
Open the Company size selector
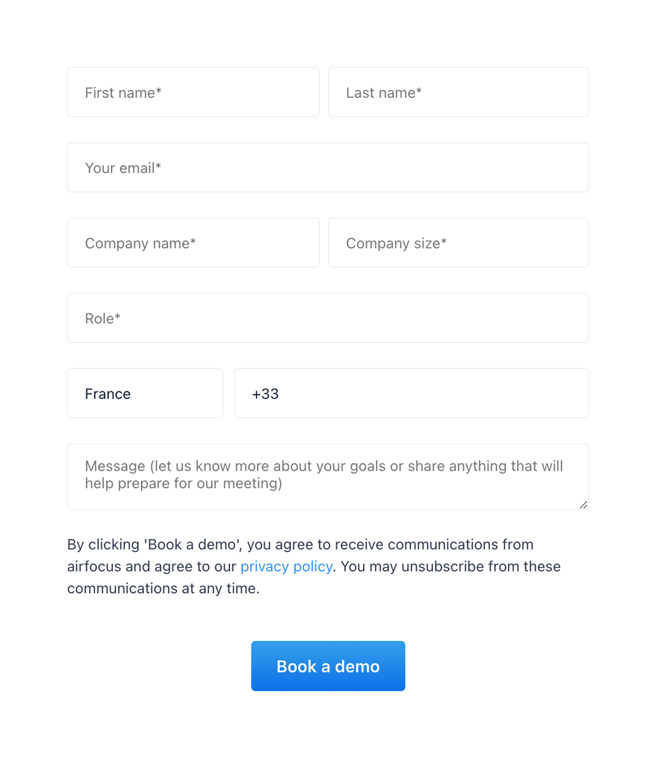458,242
